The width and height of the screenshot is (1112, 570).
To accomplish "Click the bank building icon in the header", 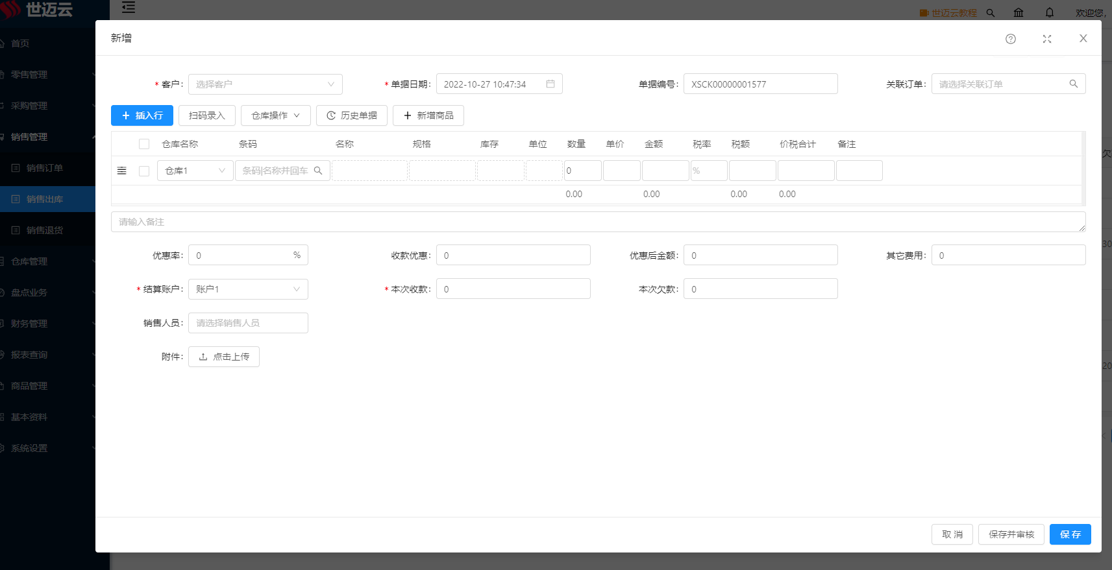I will tap(1019, 12).
